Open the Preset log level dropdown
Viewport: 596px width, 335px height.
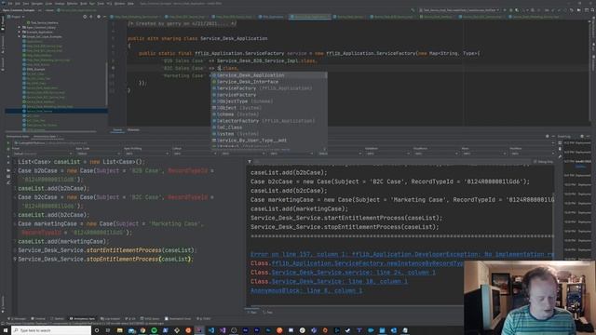42,154
